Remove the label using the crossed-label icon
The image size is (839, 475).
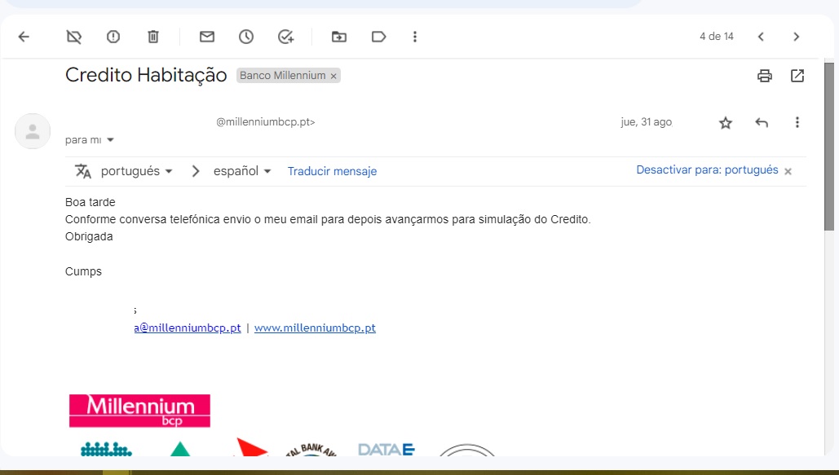pyautogui.click(x=74, y=37)
